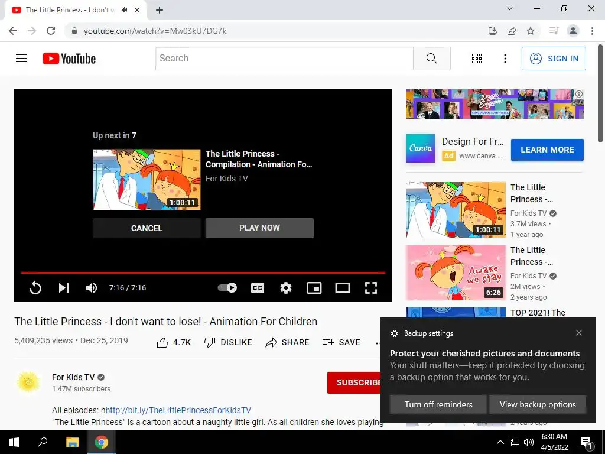The height and width of the screenshot is (454, 605).
Task: Open the Windows Start menu
Action: click(14, 442)
